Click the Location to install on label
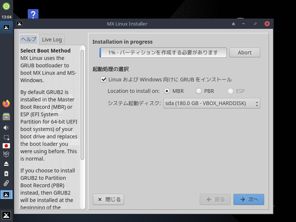The width and height of the screenshot is (296, 222). (x=134, y=91)
